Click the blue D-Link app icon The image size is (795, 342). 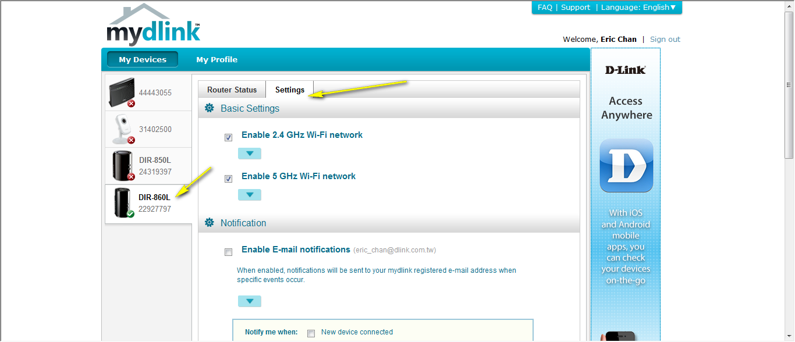[x=626, y=165]
